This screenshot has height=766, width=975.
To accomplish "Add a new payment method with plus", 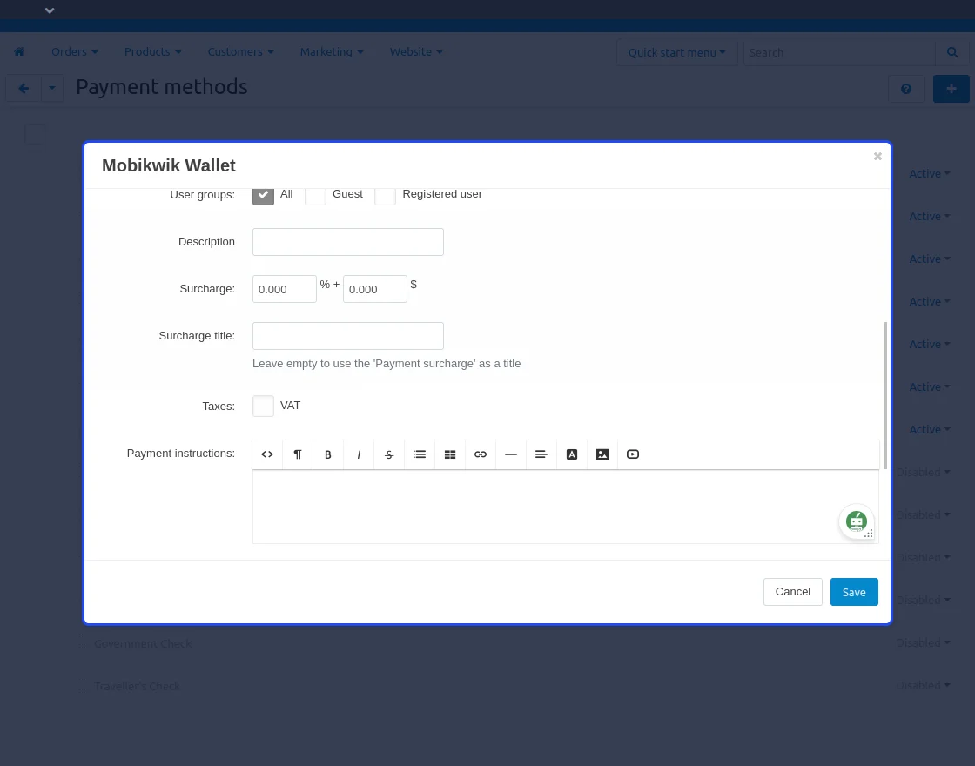I will click(x=951, y=89).
